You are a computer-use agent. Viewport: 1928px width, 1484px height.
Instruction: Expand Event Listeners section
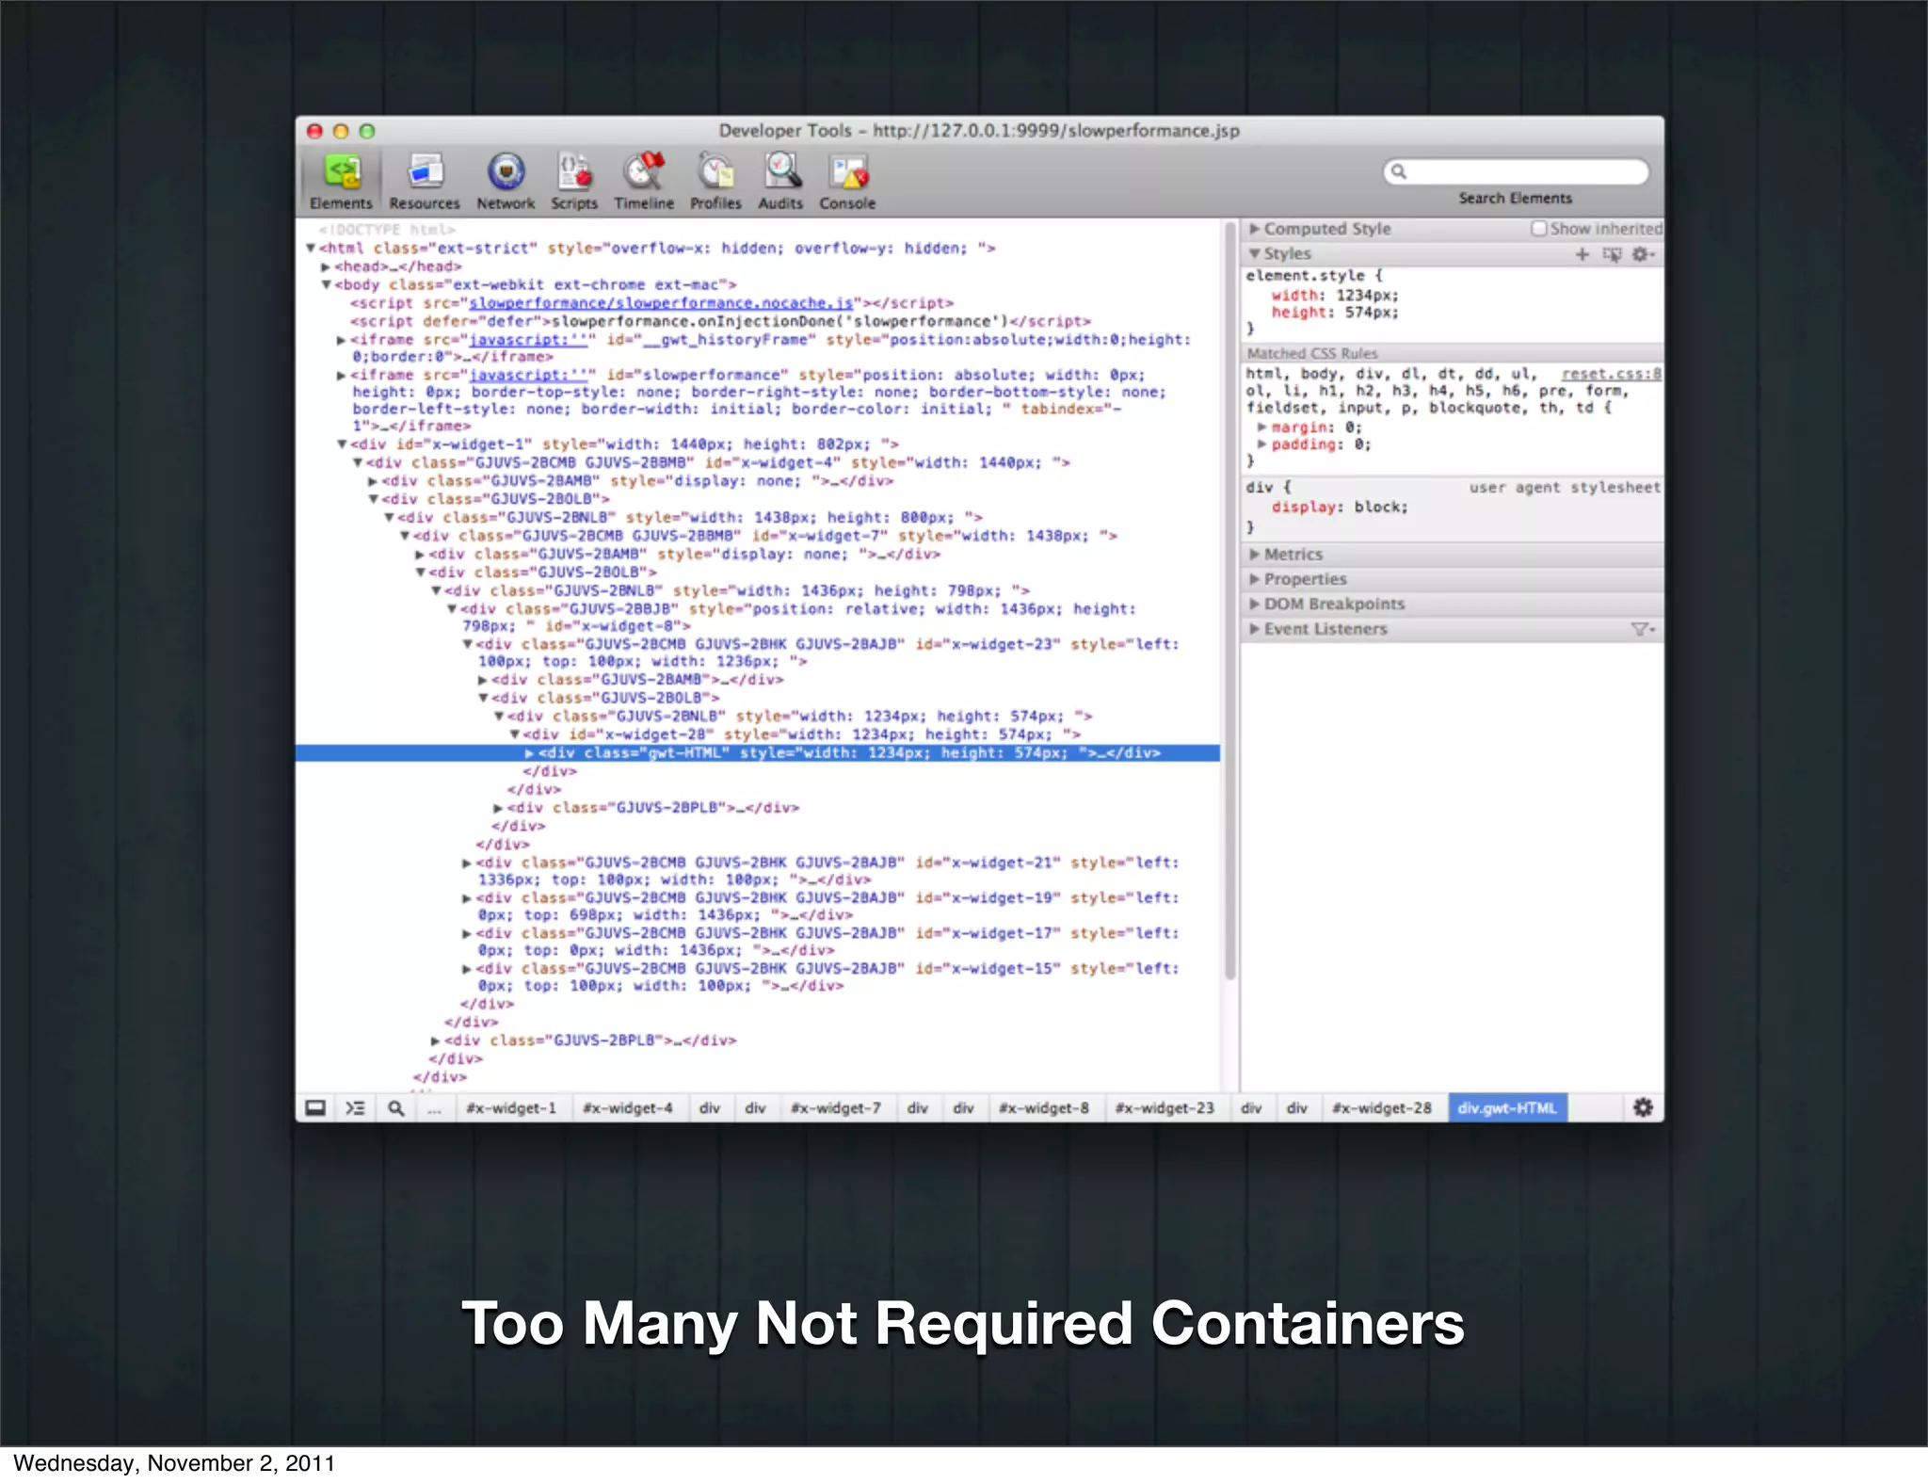click(1255, 629)
